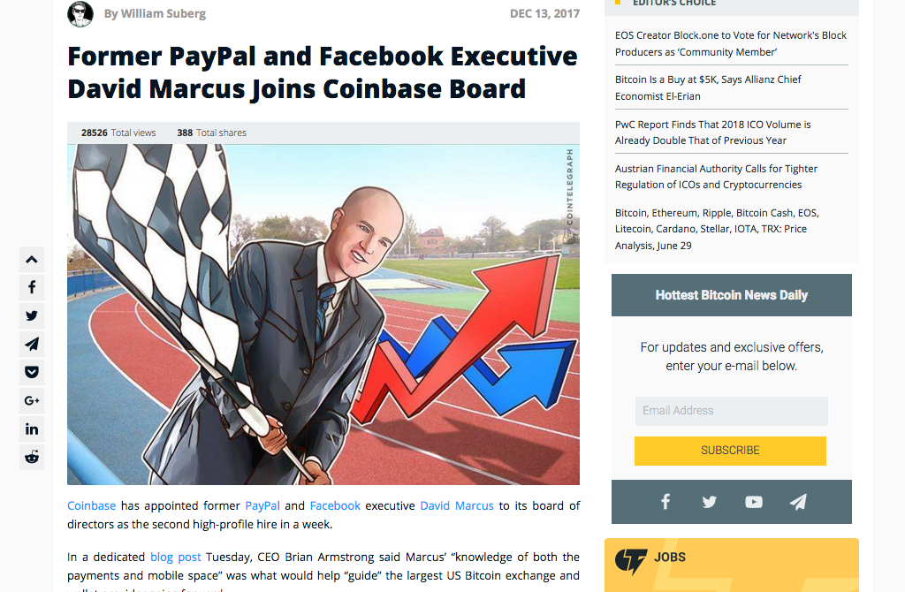The height and width of the screenshot is (592, 905).
Task: Share article on LinkedIn
Action: pos(32,429)
